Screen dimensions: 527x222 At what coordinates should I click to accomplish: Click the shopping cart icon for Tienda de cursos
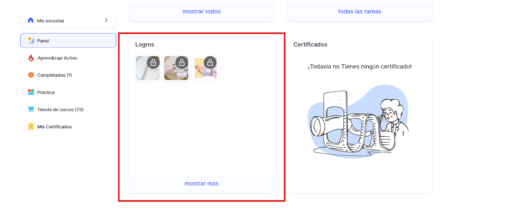tap(31, 109)
